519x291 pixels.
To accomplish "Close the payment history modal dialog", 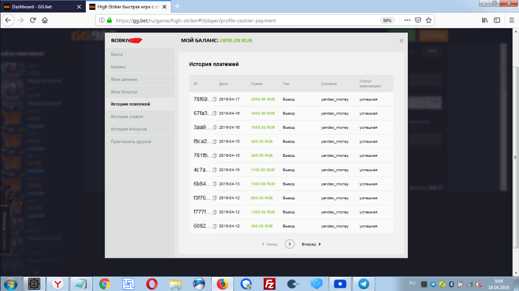I will [401, 41].
